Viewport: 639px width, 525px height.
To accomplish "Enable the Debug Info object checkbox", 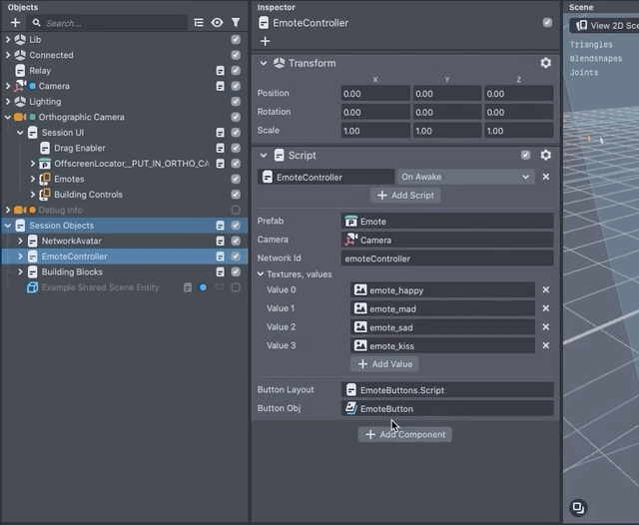I will click(x=236, y=210).
